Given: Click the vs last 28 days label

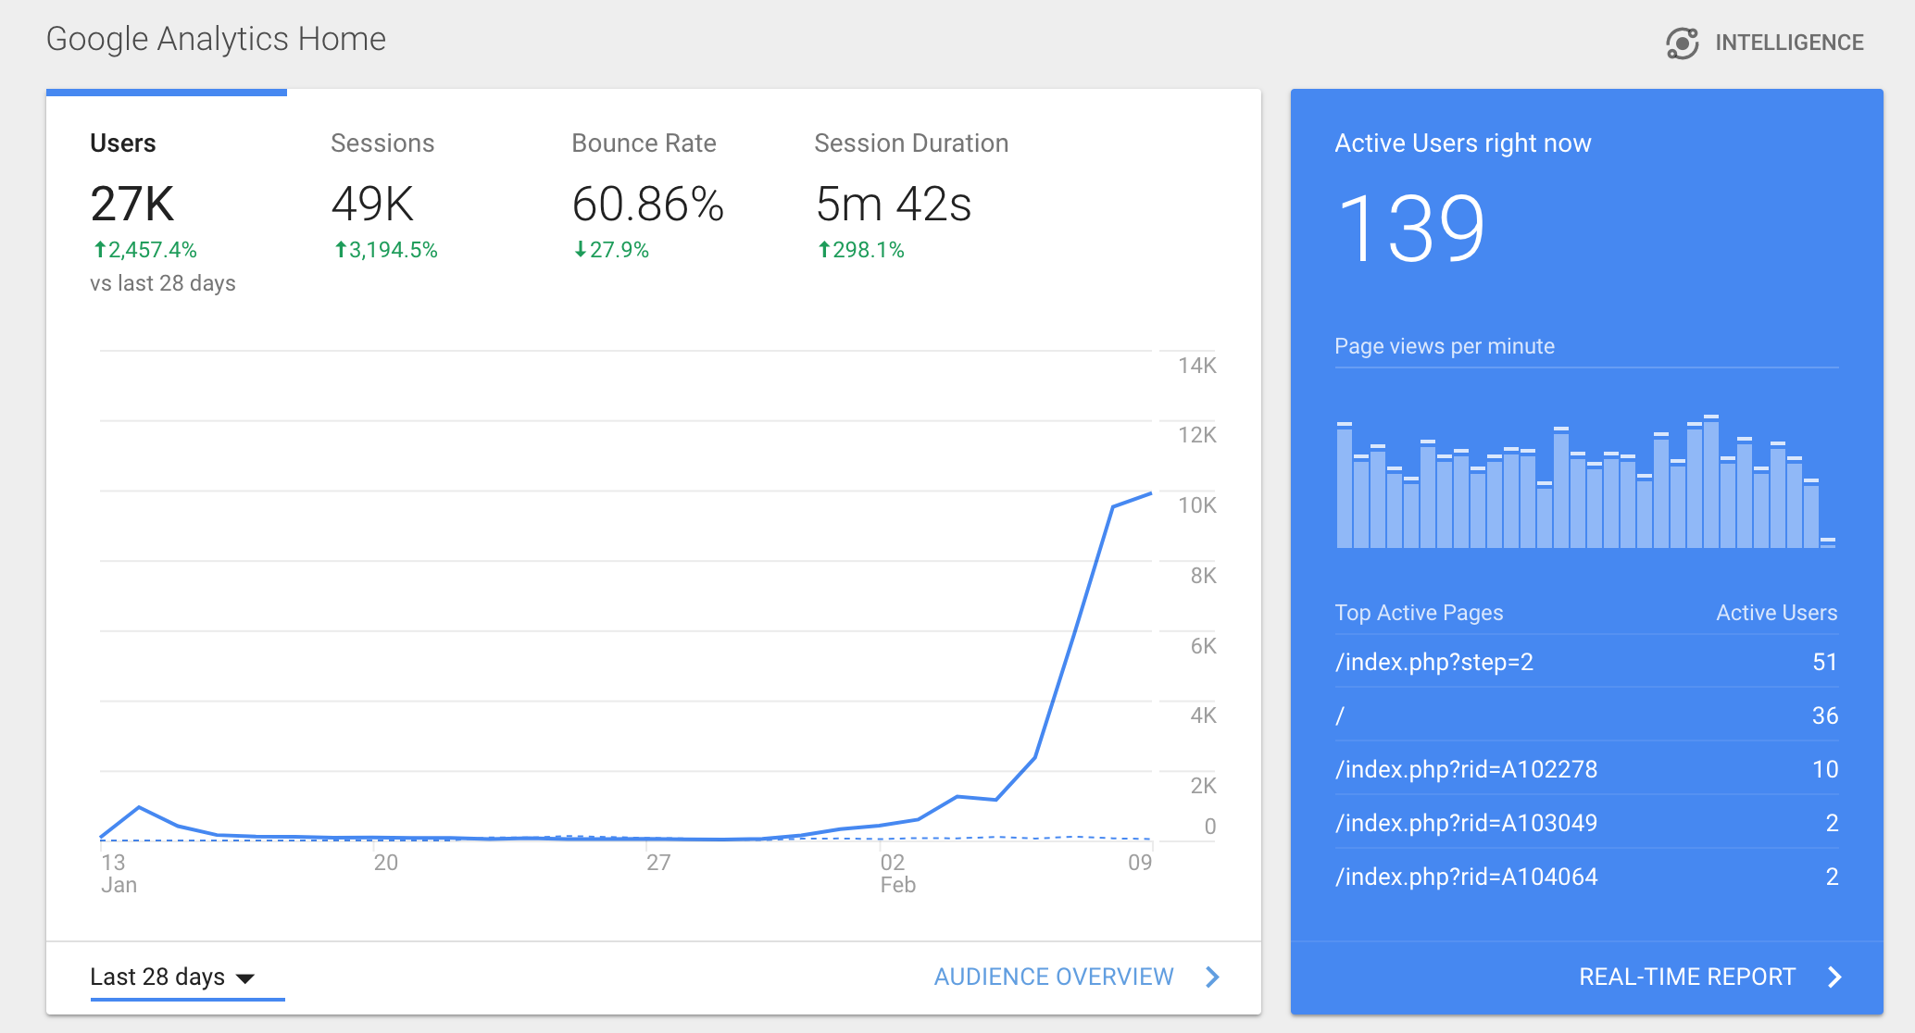Looking at the screenshot, I should [163, 283].
